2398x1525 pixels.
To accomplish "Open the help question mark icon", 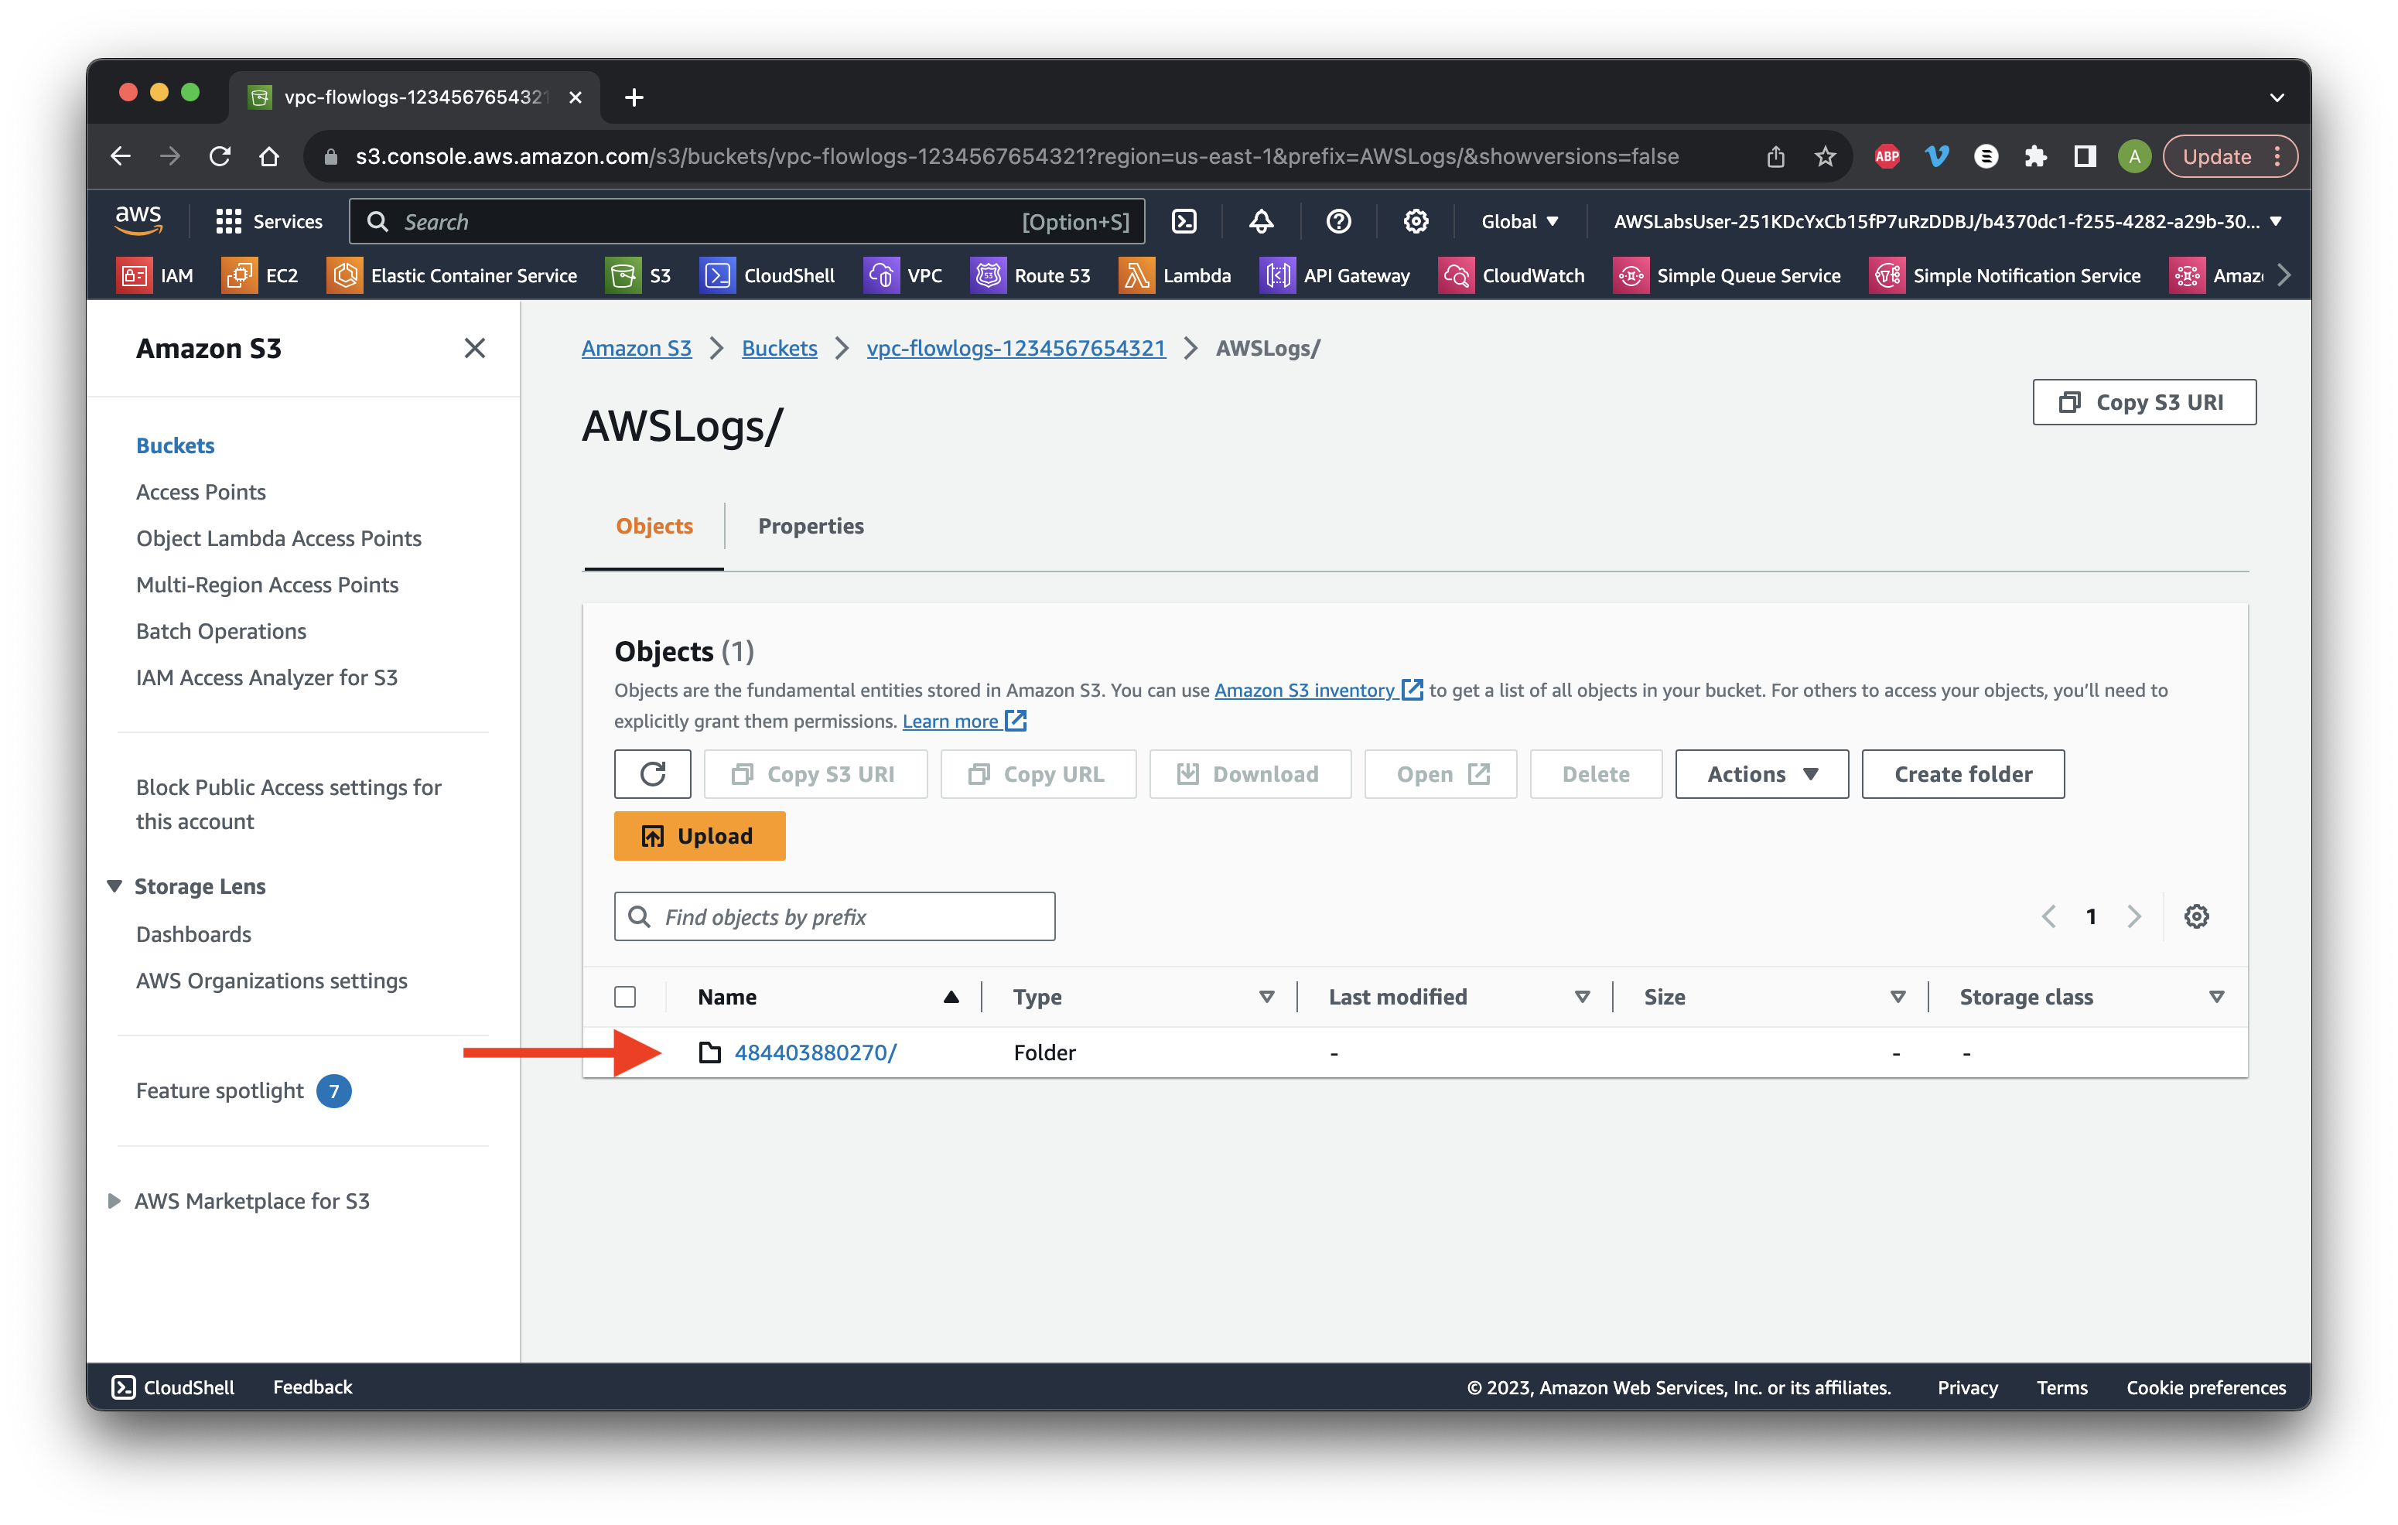I will (x=1338, y=221).
